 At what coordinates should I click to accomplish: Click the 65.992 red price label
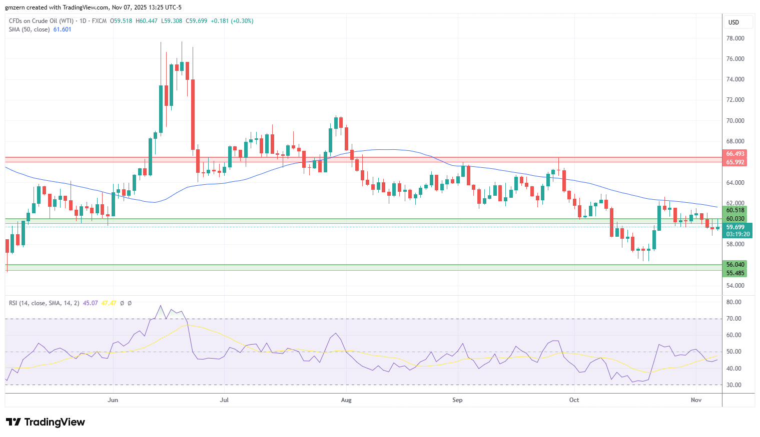pyautogui.click(x=735, y=162)
